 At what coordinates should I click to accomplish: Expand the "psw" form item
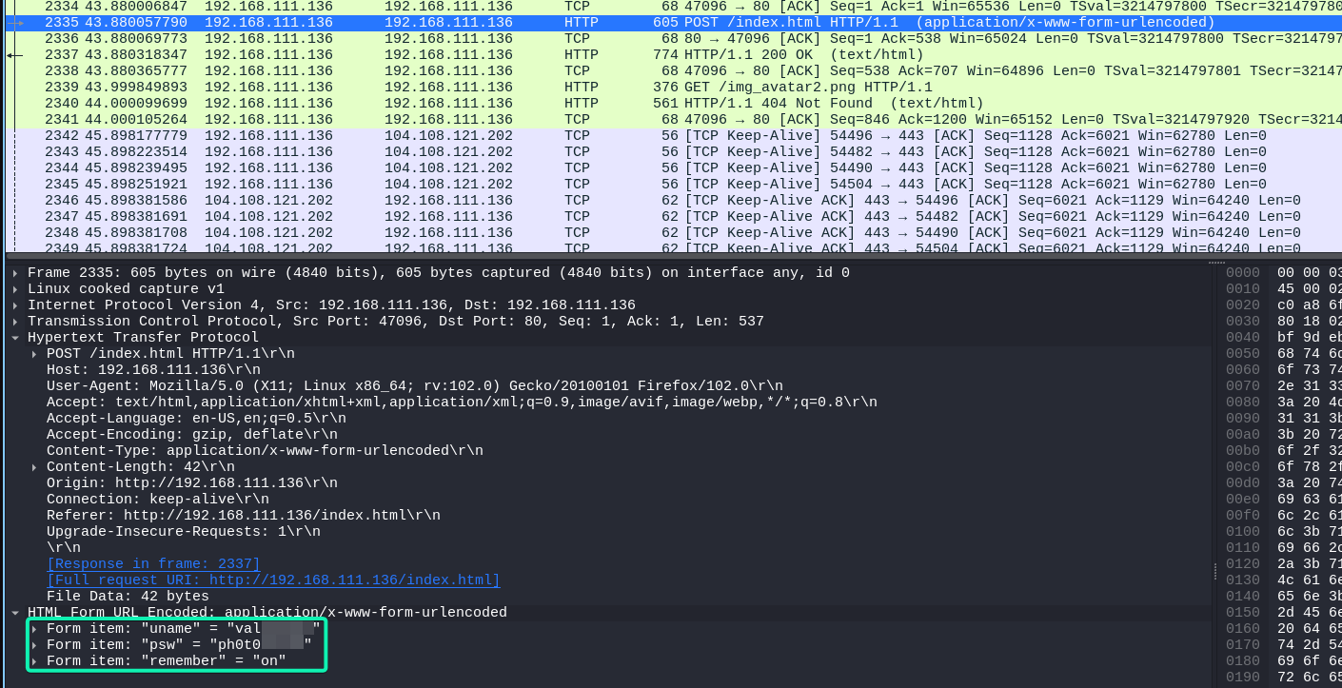[x=35, y=645]
